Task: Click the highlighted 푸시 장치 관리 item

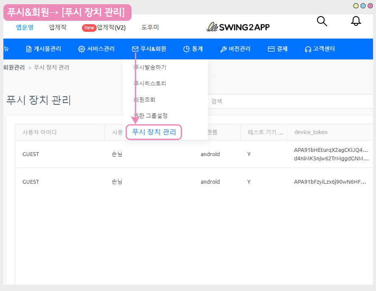Action: pos(154,132)
